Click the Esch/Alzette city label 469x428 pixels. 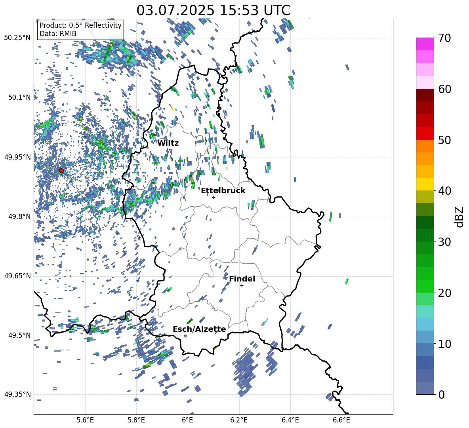coord(199,329)
